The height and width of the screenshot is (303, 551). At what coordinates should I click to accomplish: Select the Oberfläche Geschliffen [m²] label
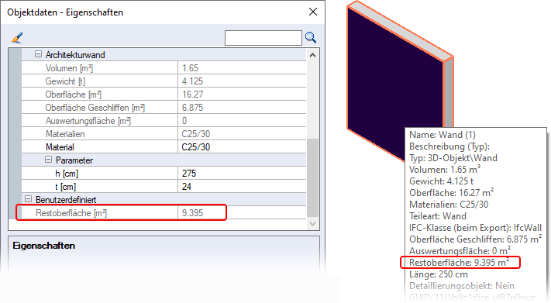point(95,108)
